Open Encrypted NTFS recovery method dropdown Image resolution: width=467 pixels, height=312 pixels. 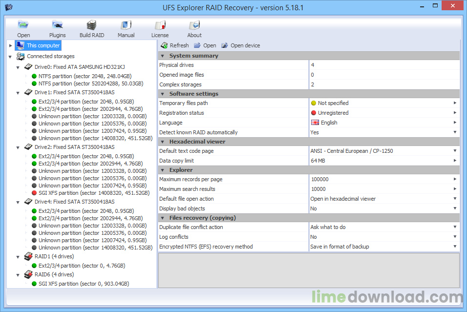coord(455,247)
